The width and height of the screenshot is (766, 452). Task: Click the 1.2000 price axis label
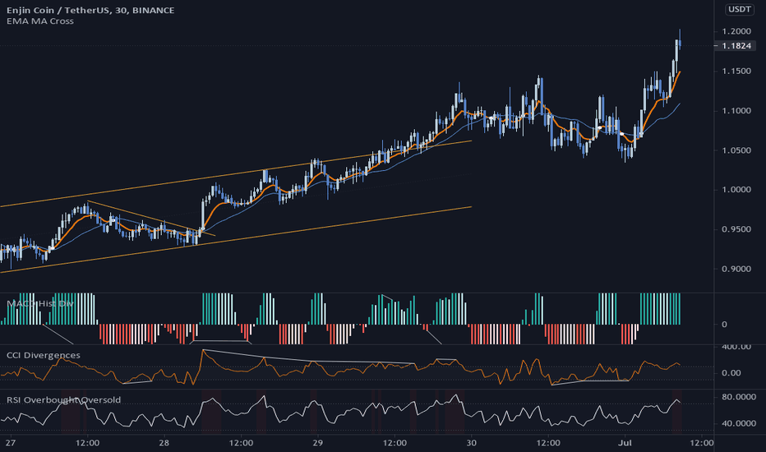[x=736, y=31]
